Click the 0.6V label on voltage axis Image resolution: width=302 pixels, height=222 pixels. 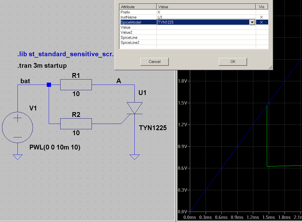[x=182, y=168]
